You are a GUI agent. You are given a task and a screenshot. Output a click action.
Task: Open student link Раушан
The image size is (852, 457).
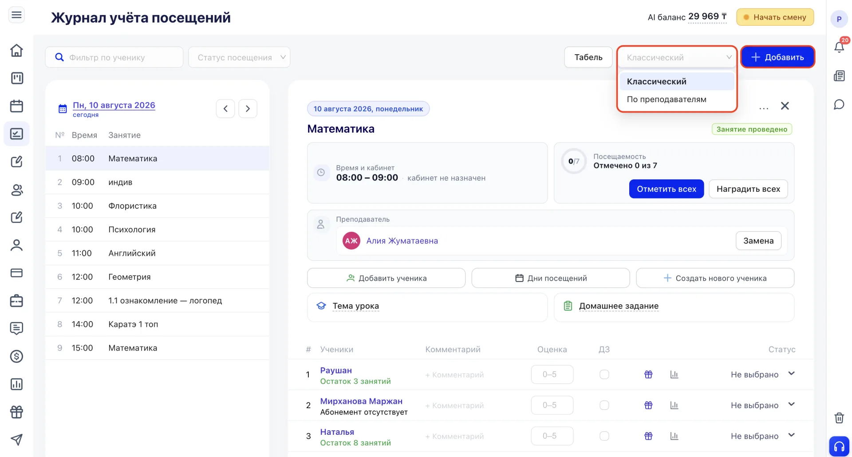(x=336, y=370)
